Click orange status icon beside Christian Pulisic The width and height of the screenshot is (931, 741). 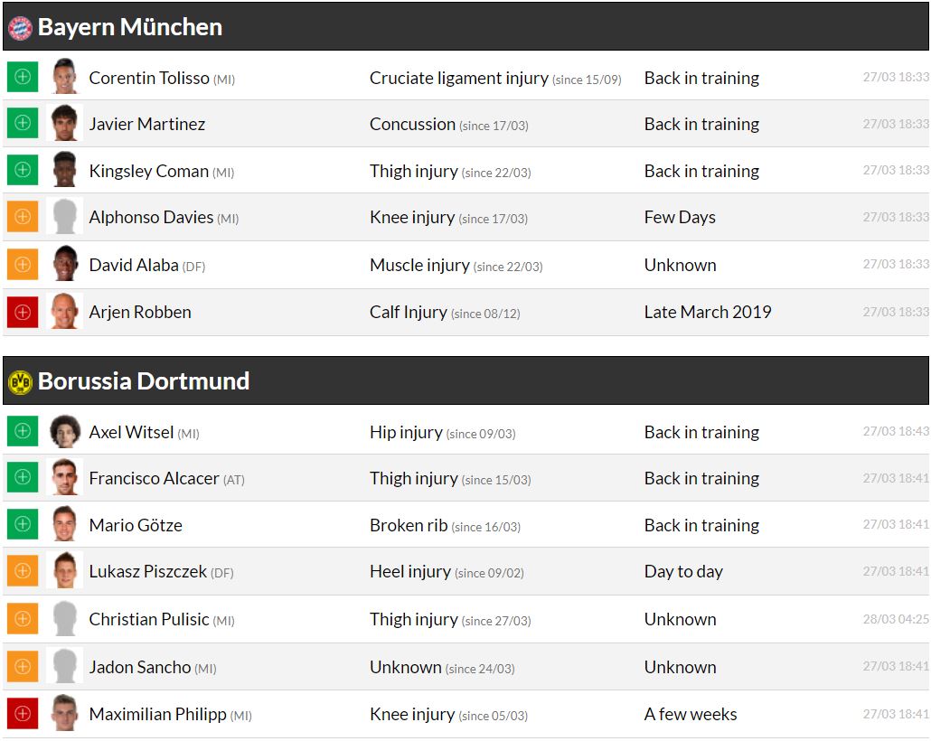click(x=23, y=619)
